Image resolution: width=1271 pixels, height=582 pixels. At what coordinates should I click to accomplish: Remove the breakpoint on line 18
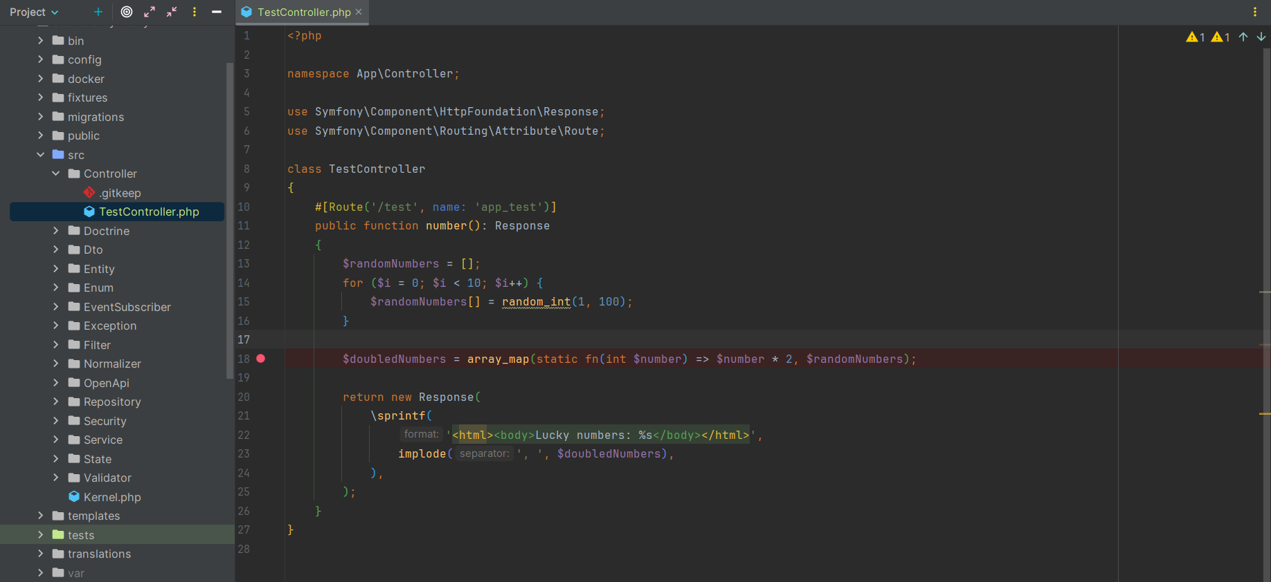[261, 359]
